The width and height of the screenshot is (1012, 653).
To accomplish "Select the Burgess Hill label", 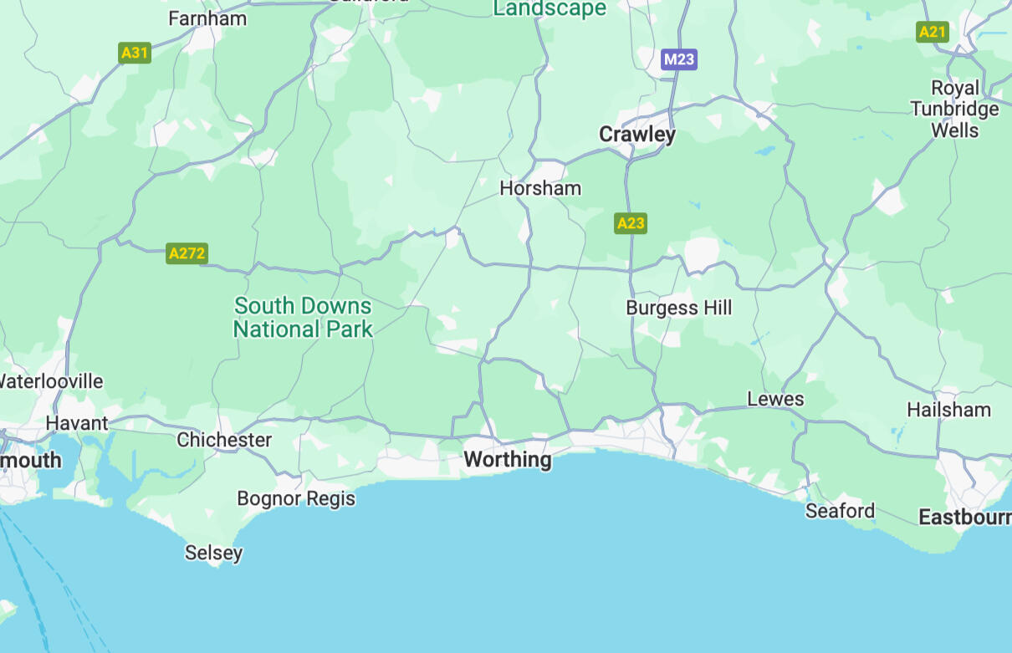I will coord(679,308).
